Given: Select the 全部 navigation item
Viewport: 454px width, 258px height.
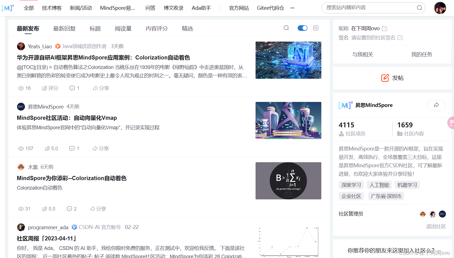Looking at the screenshot, I should click(29, 8).
